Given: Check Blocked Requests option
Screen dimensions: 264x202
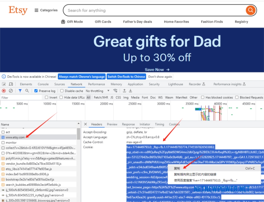Looking at the screenshot, I should pos(237,97).
